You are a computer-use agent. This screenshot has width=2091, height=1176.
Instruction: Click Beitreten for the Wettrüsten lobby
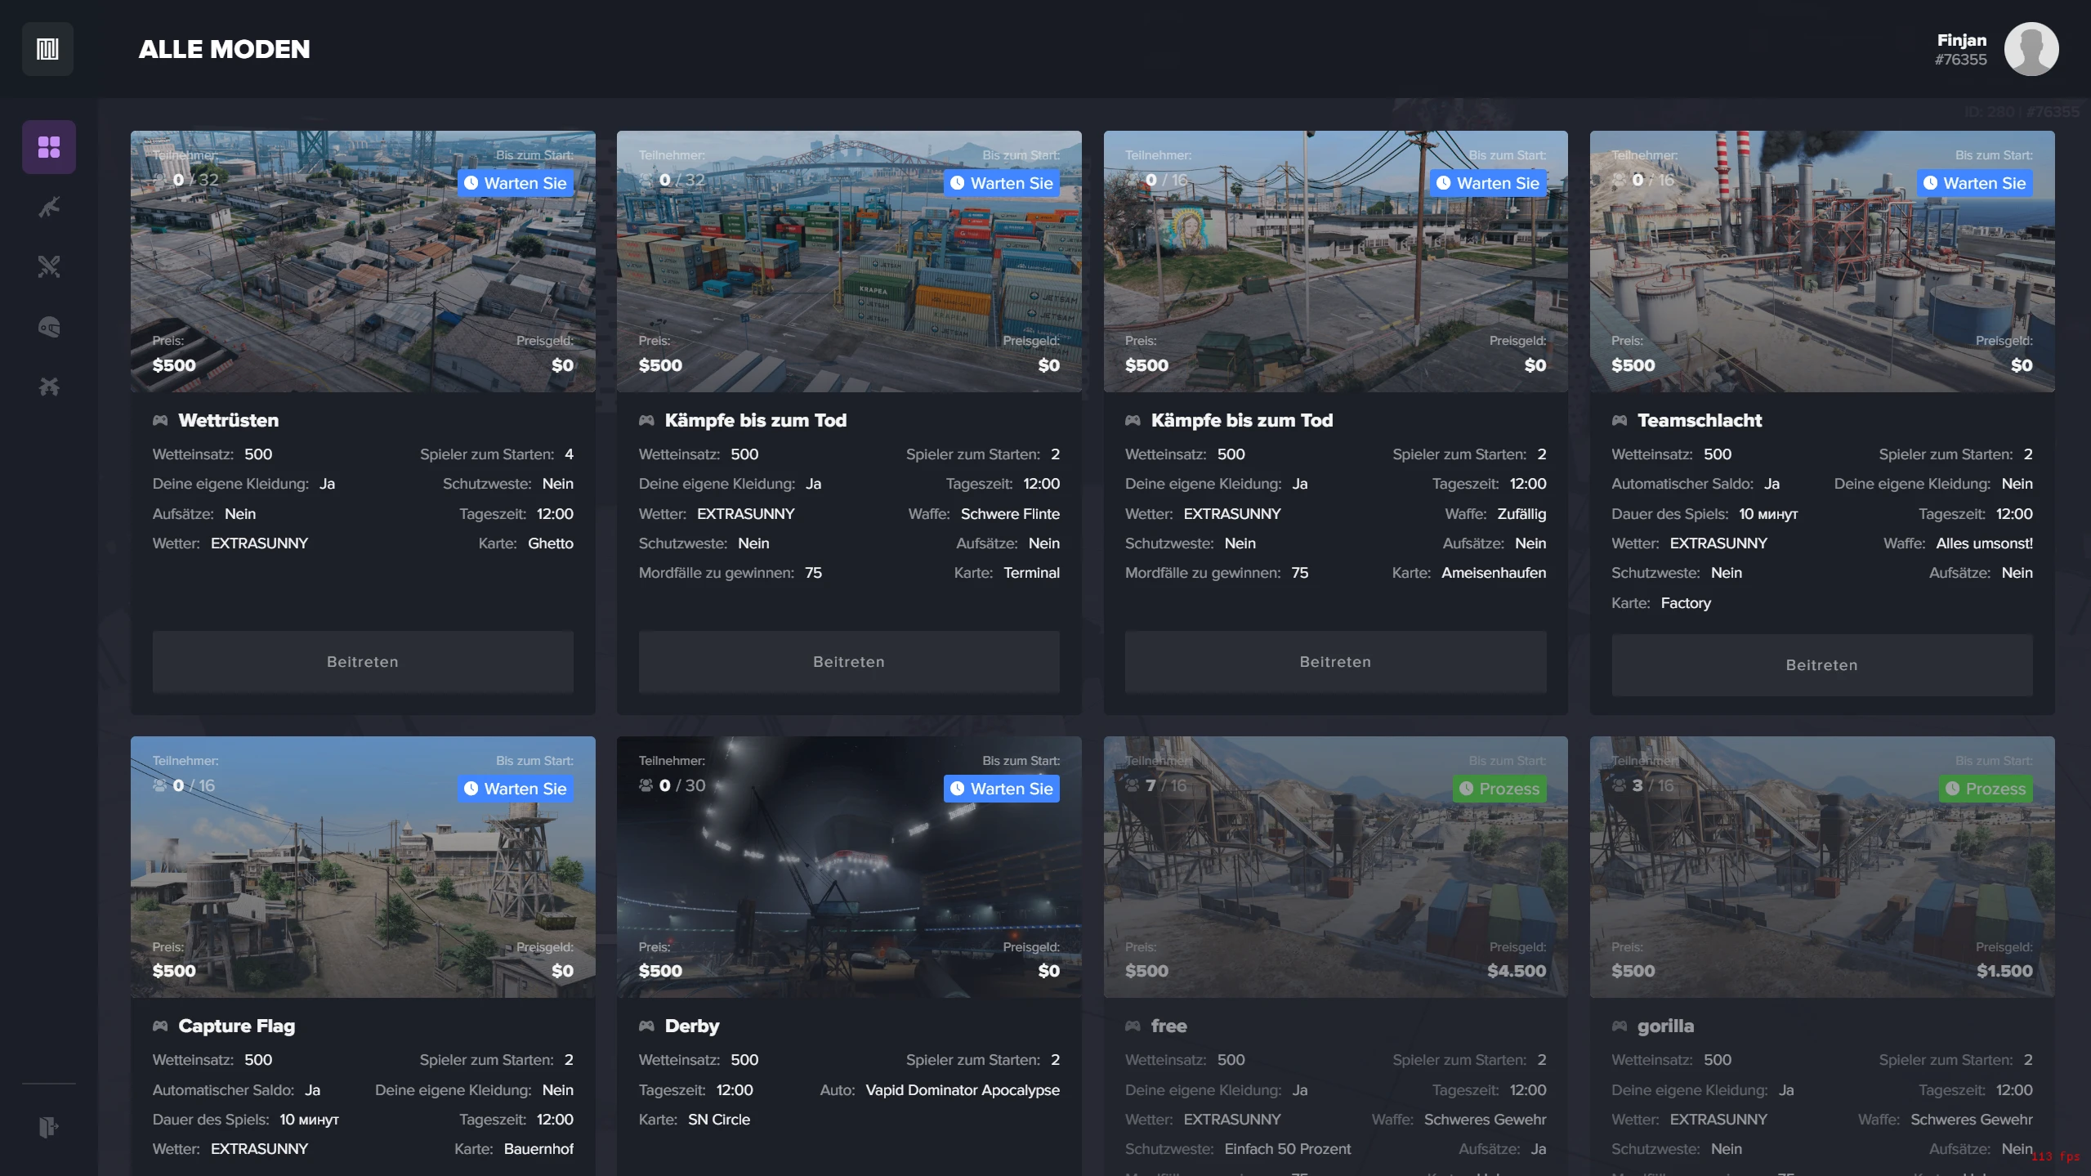[x=363, y=662]
